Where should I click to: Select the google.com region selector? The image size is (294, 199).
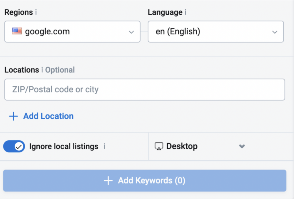coord(72,32)
